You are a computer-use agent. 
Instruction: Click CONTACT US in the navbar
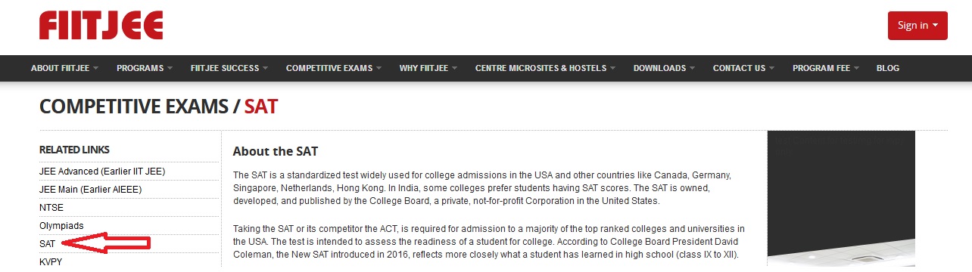743,68
